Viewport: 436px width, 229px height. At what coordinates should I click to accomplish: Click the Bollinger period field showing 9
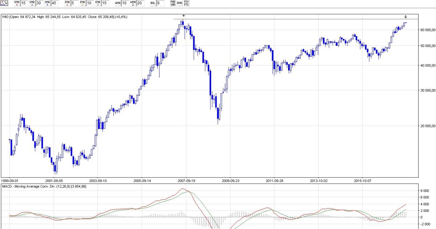click(x=160, y=3)
